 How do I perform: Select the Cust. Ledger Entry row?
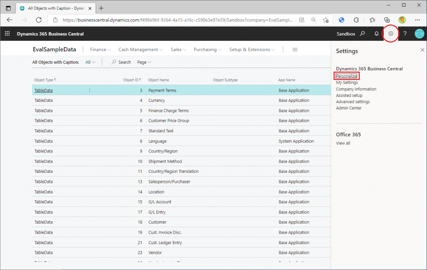[181, 242]
